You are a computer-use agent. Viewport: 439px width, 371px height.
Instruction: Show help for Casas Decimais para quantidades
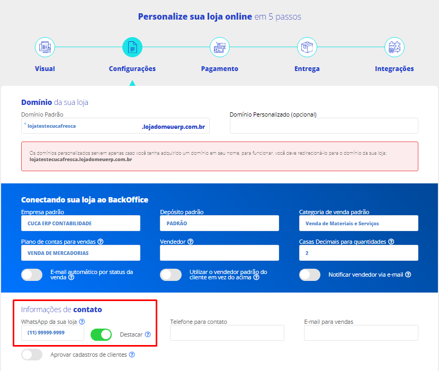(x=391, y=242)
